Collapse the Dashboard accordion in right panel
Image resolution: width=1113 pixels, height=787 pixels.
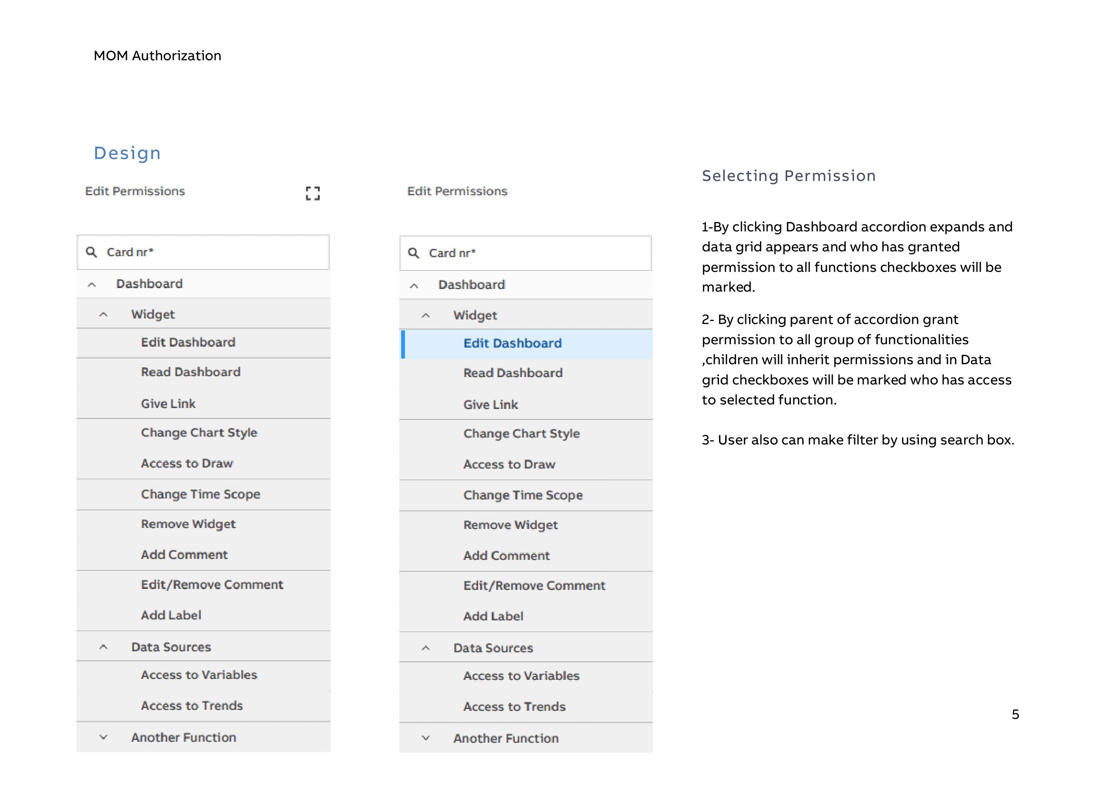(414, 286)
